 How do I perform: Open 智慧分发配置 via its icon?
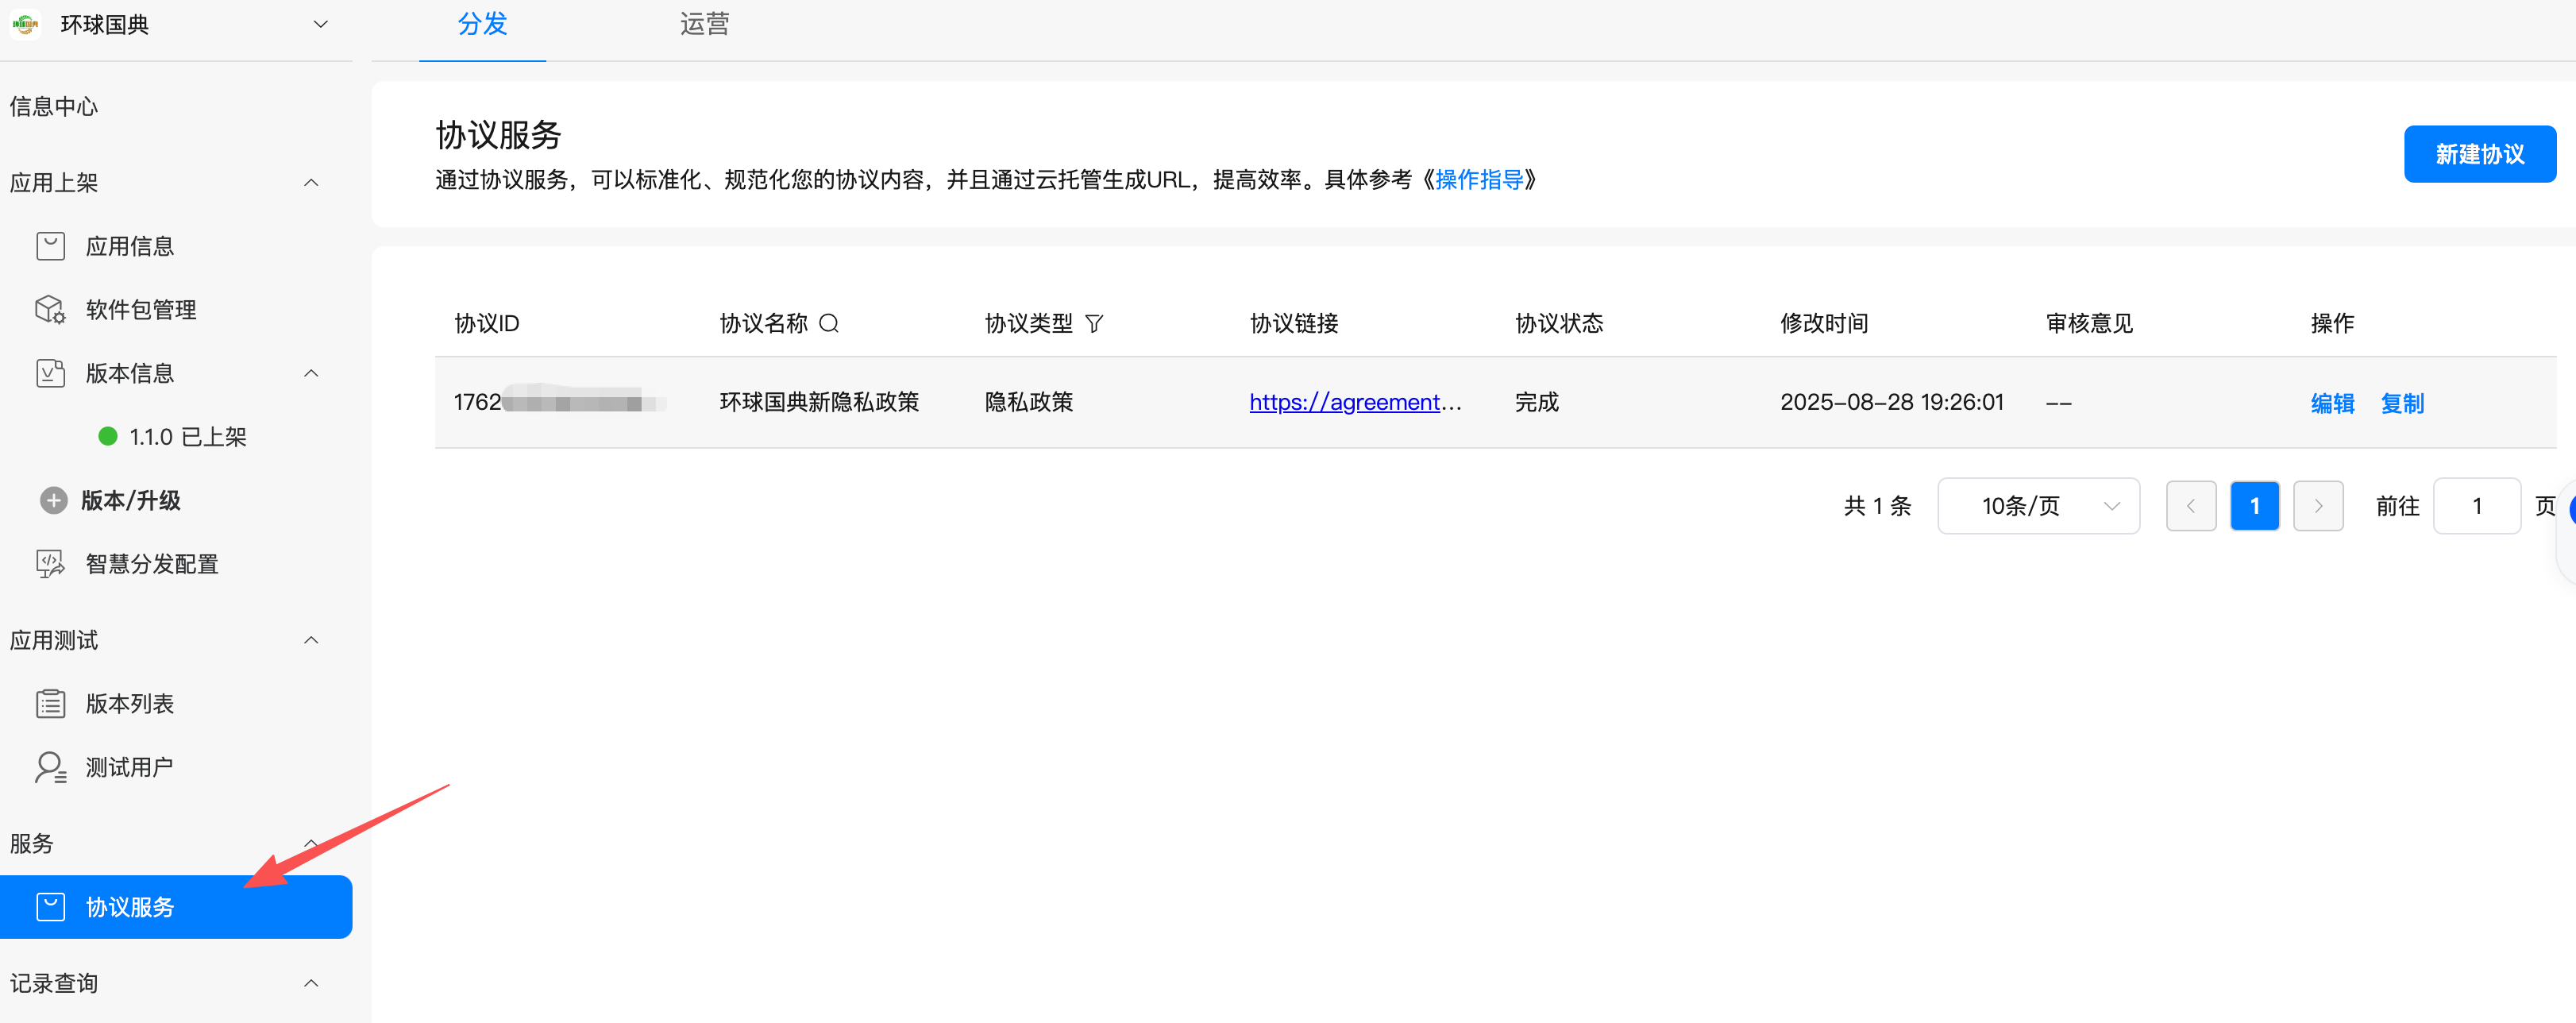tap(50, 564)
